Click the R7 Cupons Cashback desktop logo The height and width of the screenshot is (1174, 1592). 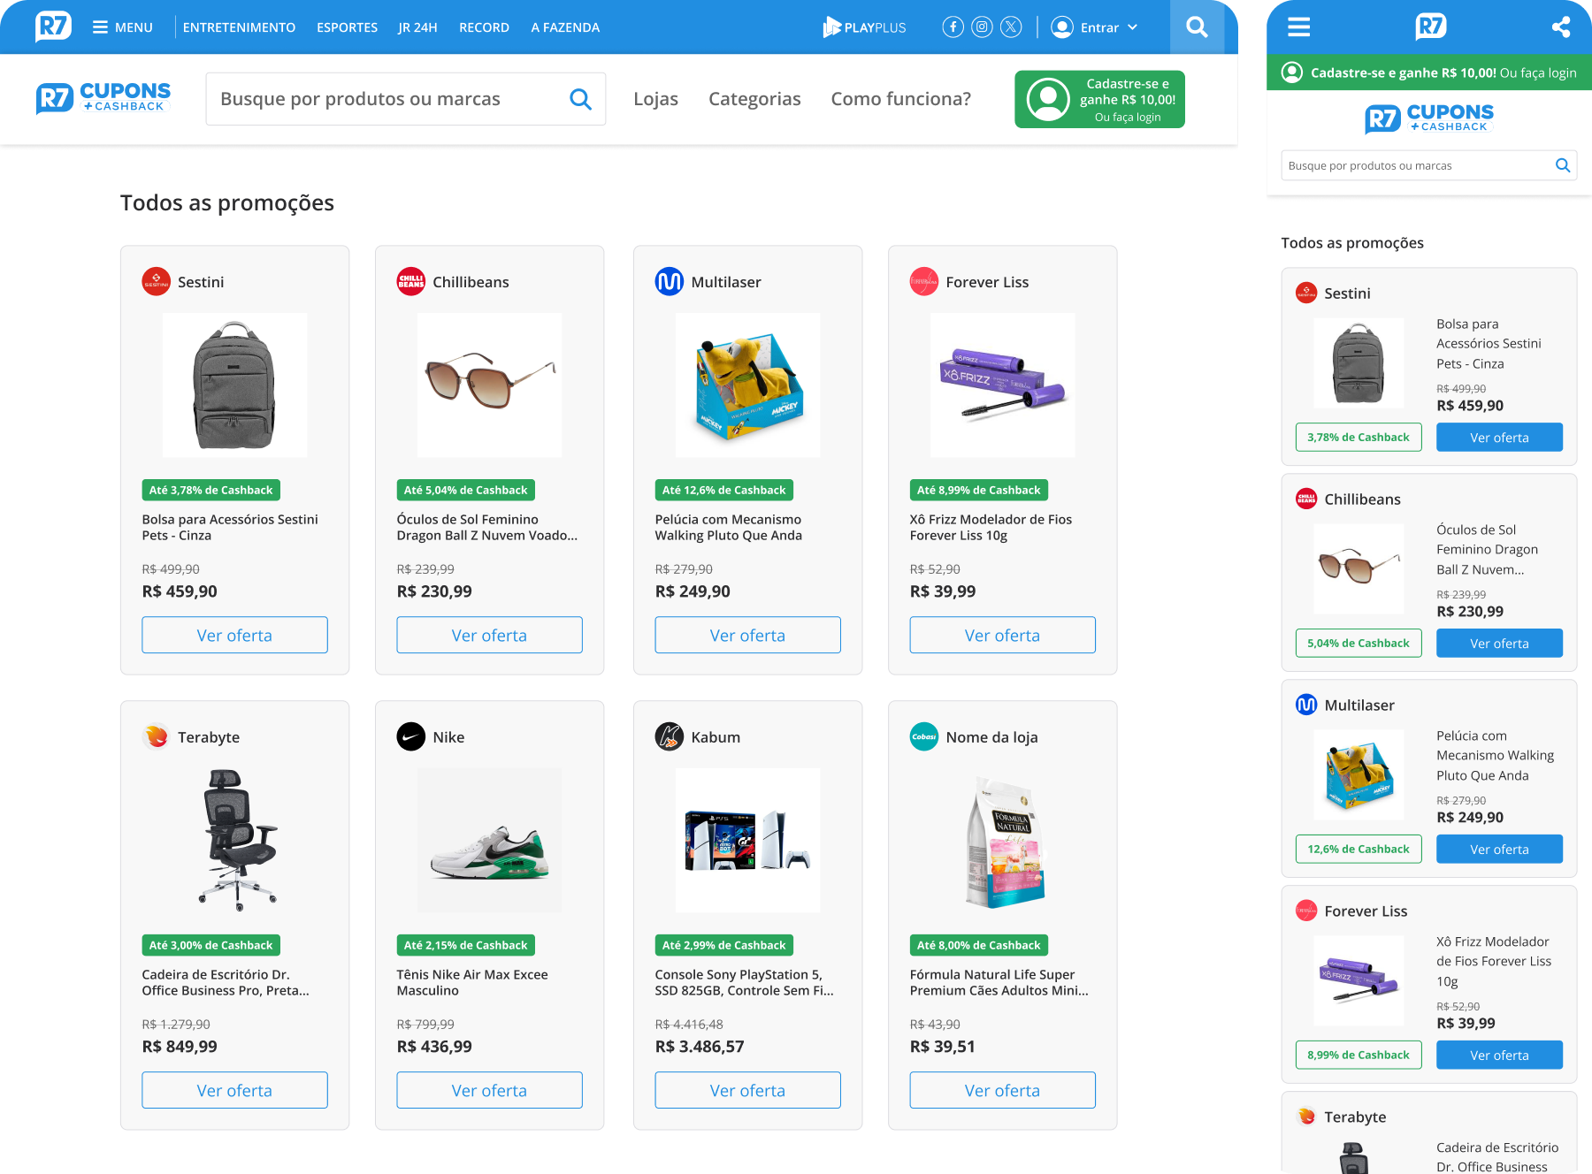pyautogui.click(x=103, y=98)
